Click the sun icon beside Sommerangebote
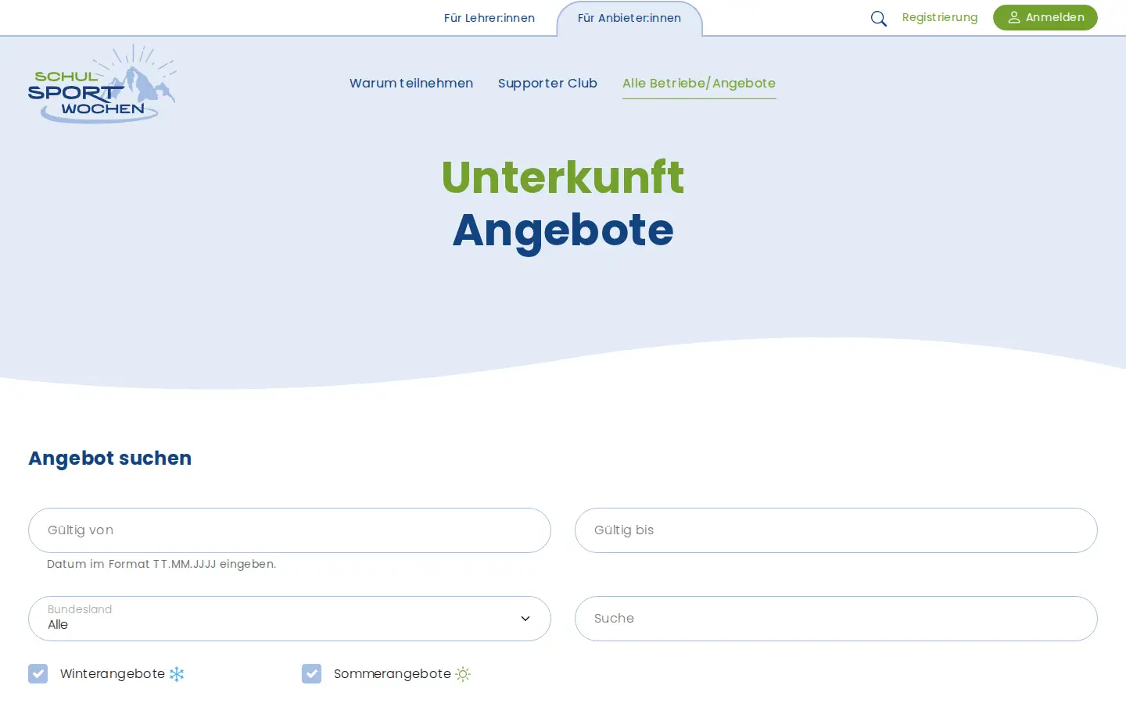The width and height of the screenshot is (1126, 703). click(463, 674)
